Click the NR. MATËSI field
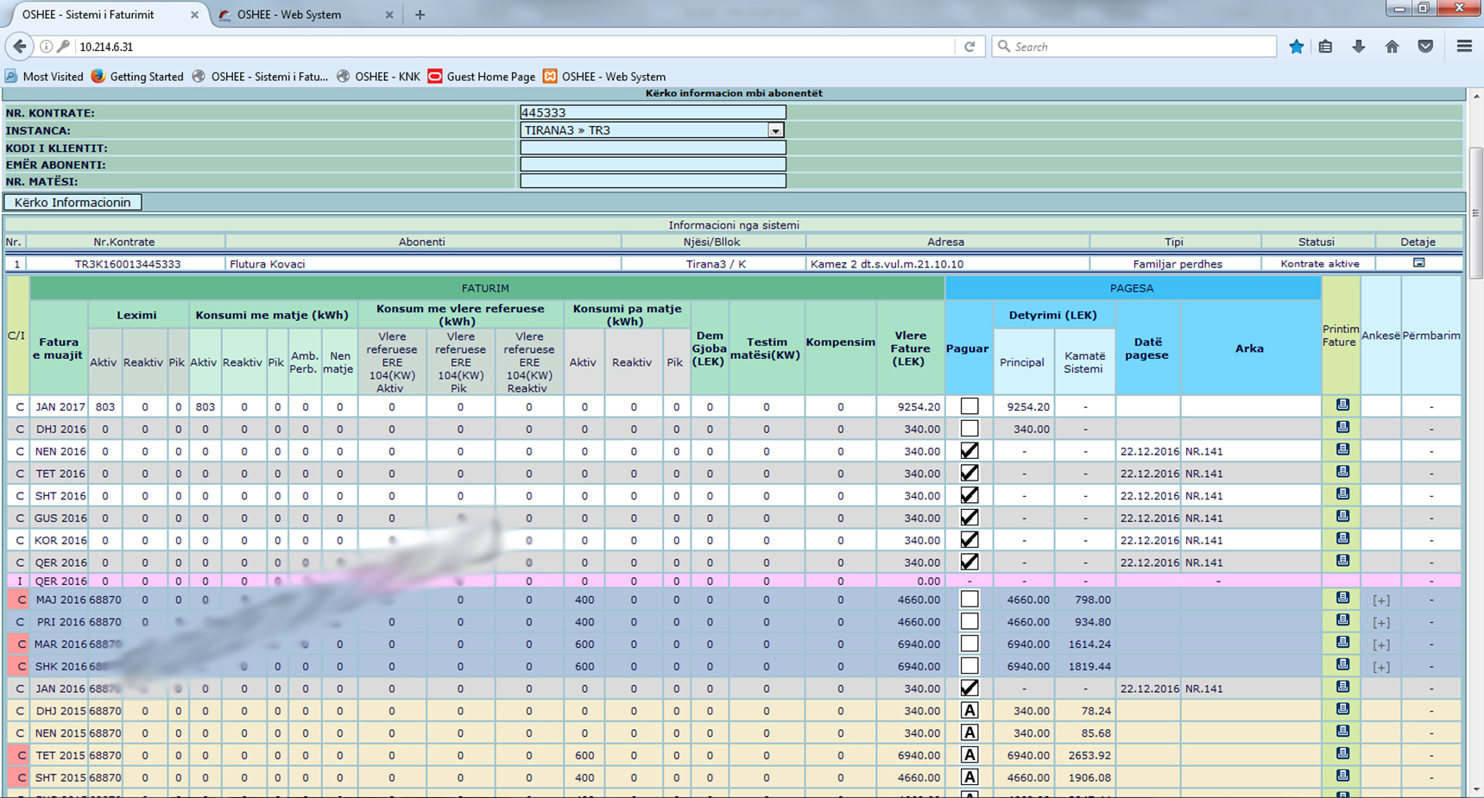Viewport: 1484px width, 798px height. coord(653,181)
